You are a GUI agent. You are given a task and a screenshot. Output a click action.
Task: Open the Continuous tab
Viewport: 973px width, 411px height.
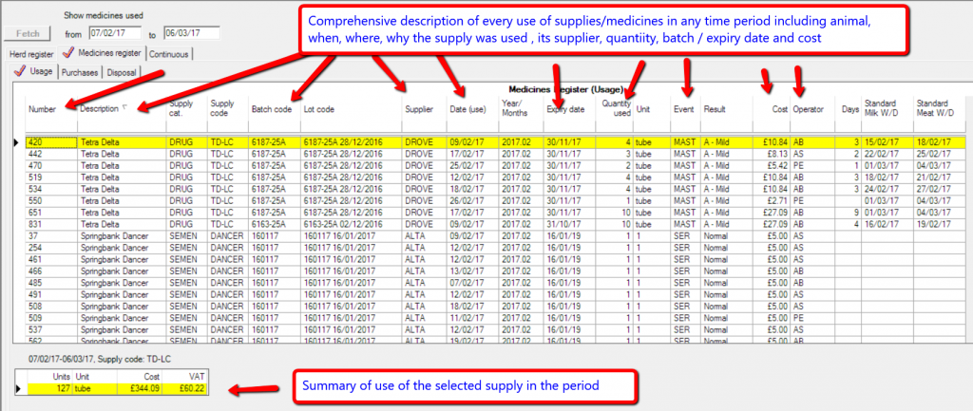(168, 54)
